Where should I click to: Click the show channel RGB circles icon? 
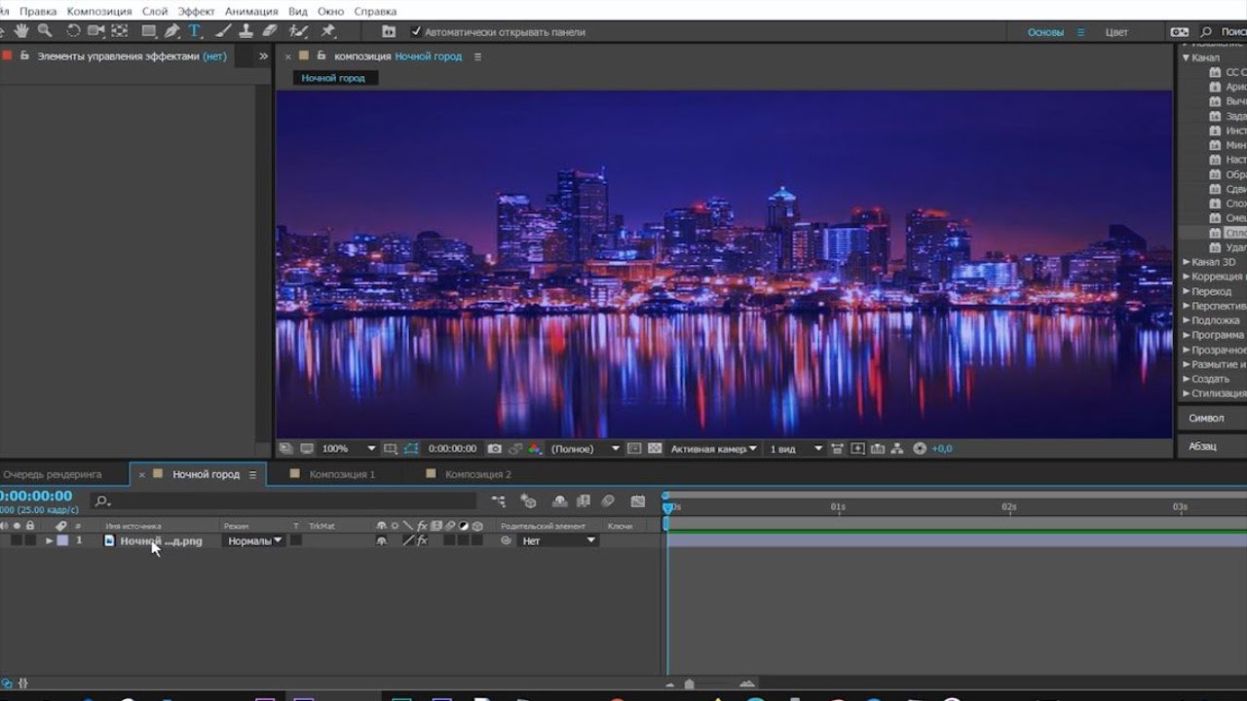[534, 449]
